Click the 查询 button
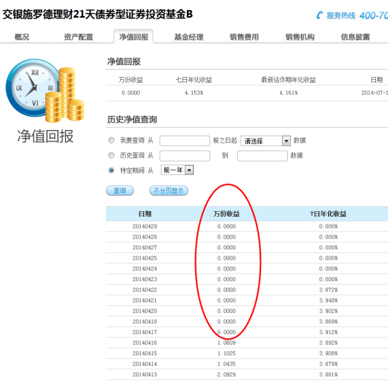The width and height of the screenshot is (388, 382). pyautogui.click(x=120, y=191)
